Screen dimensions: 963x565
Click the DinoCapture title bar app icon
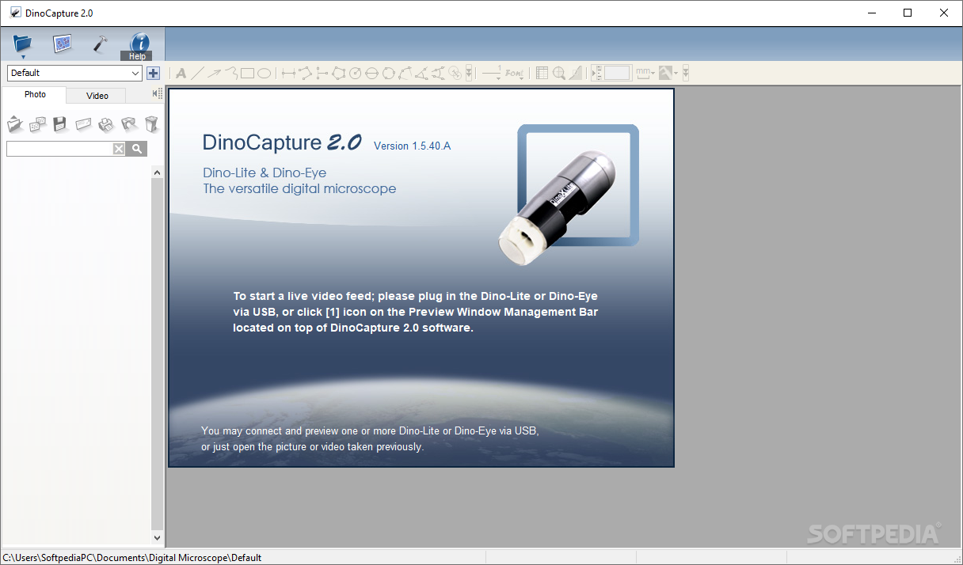15,13
